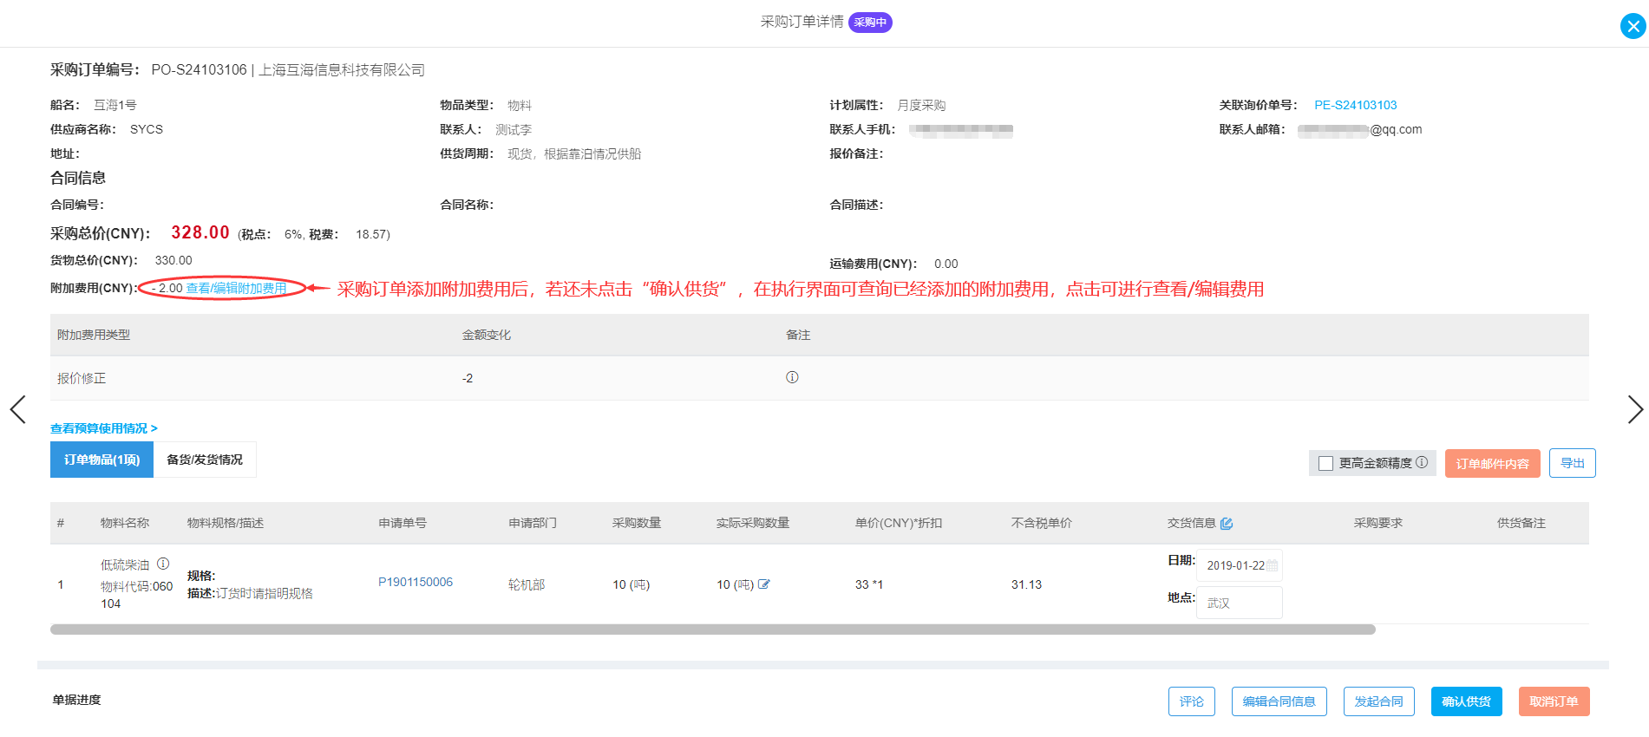Open the 查看/编辑附加费用 link
Image resolution: width=1649 pixels, height=737 pixels.
tap(236, 288)
